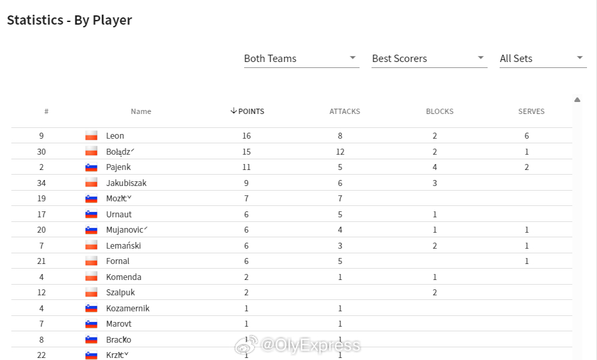Select the Name column header

(x=141, y=111)
